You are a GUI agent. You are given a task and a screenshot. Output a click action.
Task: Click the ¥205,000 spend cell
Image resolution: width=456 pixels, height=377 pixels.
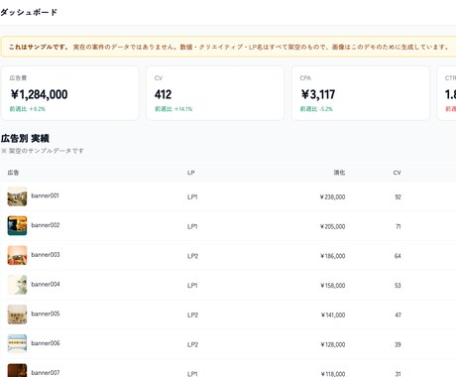tap(333, 226)
